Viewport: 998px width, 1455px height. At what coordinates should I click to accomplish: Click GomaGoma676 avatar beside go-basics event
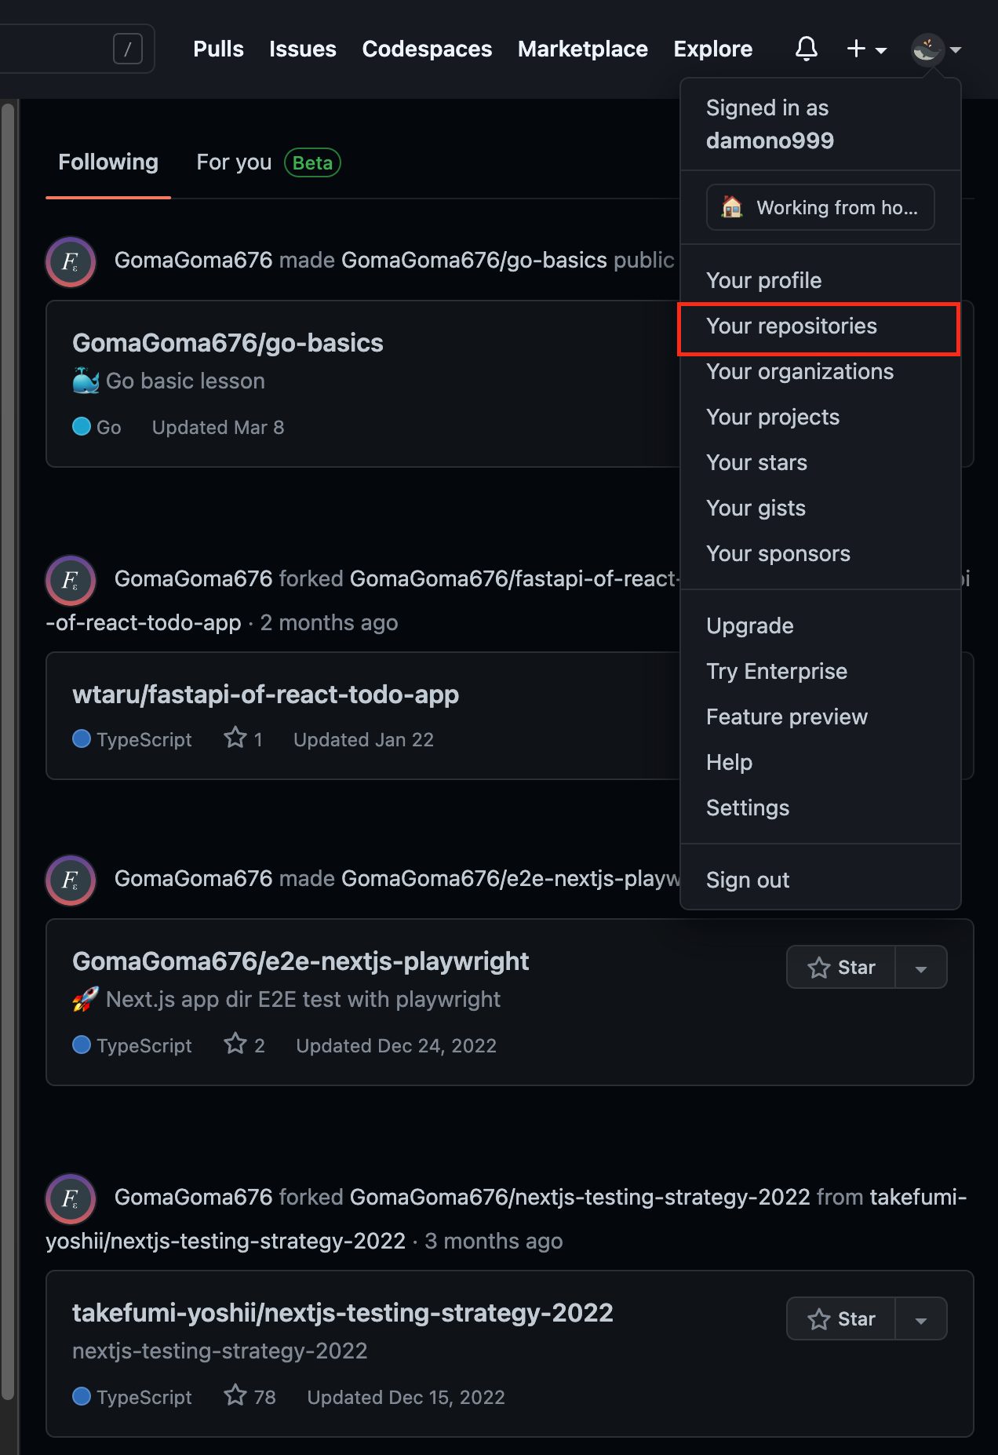pos(71,261)
